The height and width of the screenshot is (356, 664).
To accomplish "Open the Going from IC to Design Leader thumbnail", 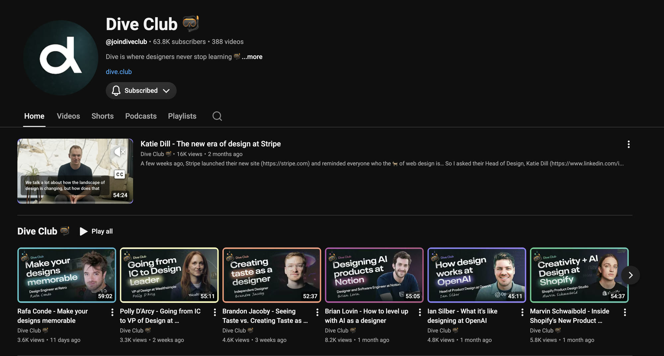I will pos(169,275).
